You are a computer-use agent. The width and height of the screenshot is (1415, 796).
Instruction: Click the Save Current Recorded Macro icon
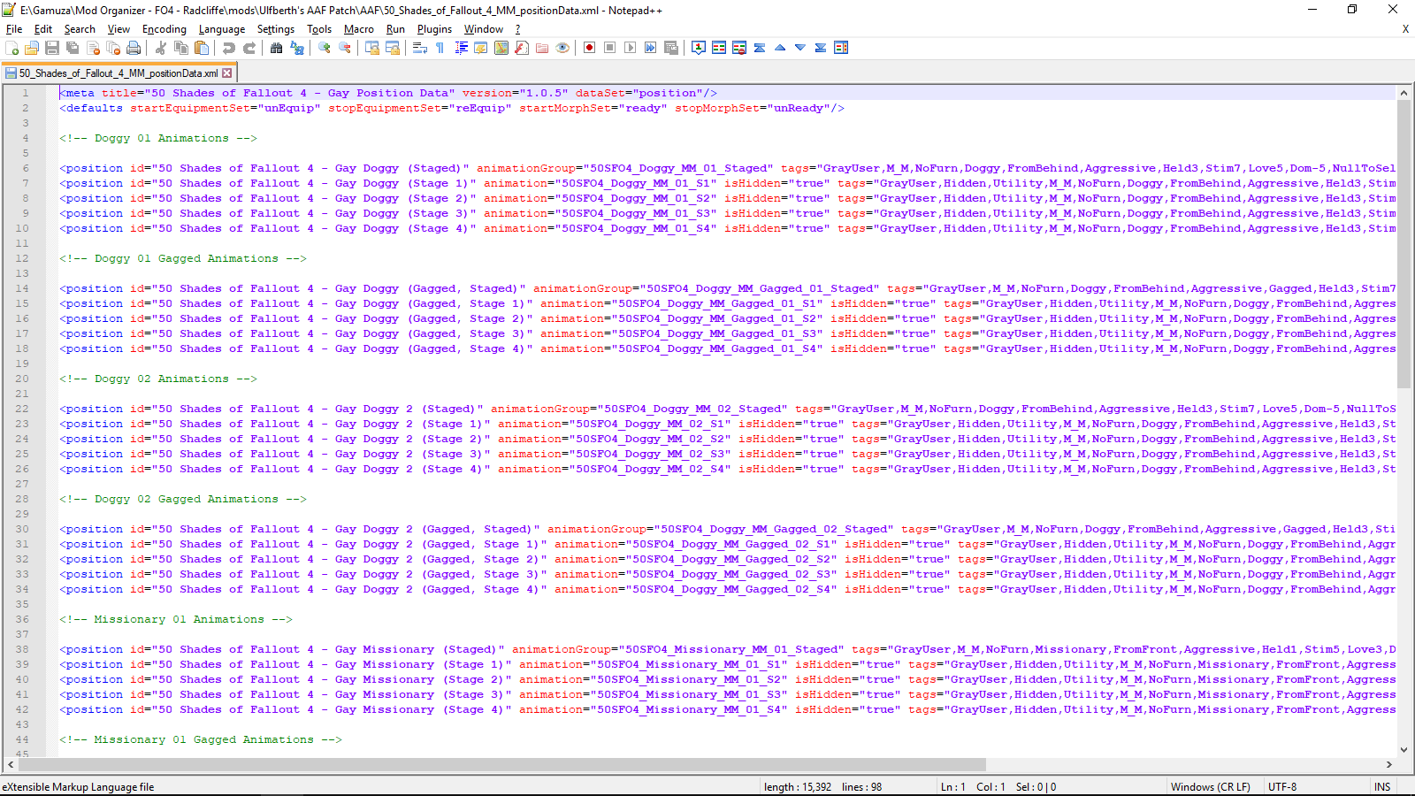coord(671,48)
